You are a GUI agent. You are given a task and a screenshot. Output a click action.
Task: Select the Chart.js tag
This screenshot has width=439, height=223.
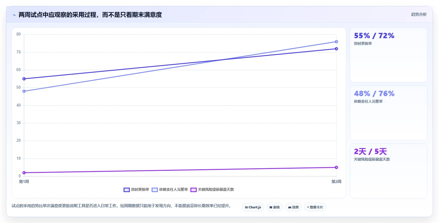tap(253, 207)
